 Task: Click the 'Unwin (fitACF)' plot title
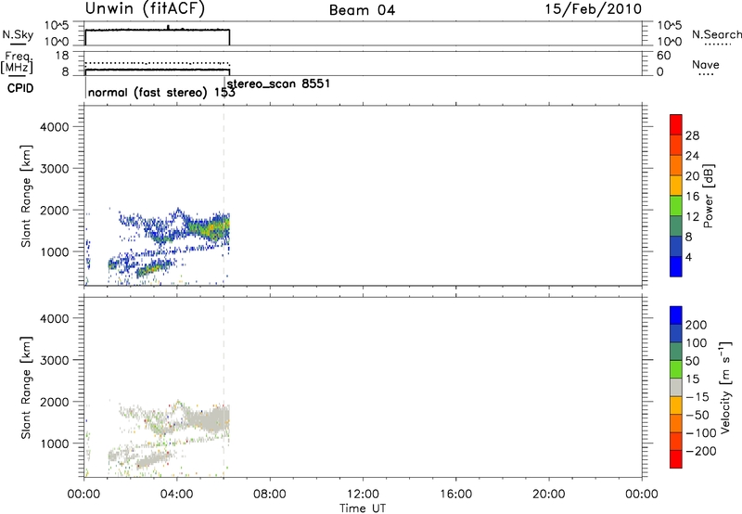click(x=145, y=9)
